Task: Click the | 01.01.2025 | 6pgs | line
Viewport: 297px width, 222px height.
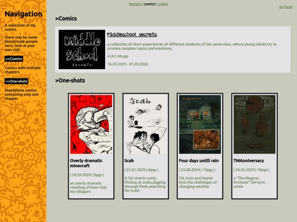Action: pos(141,170)
